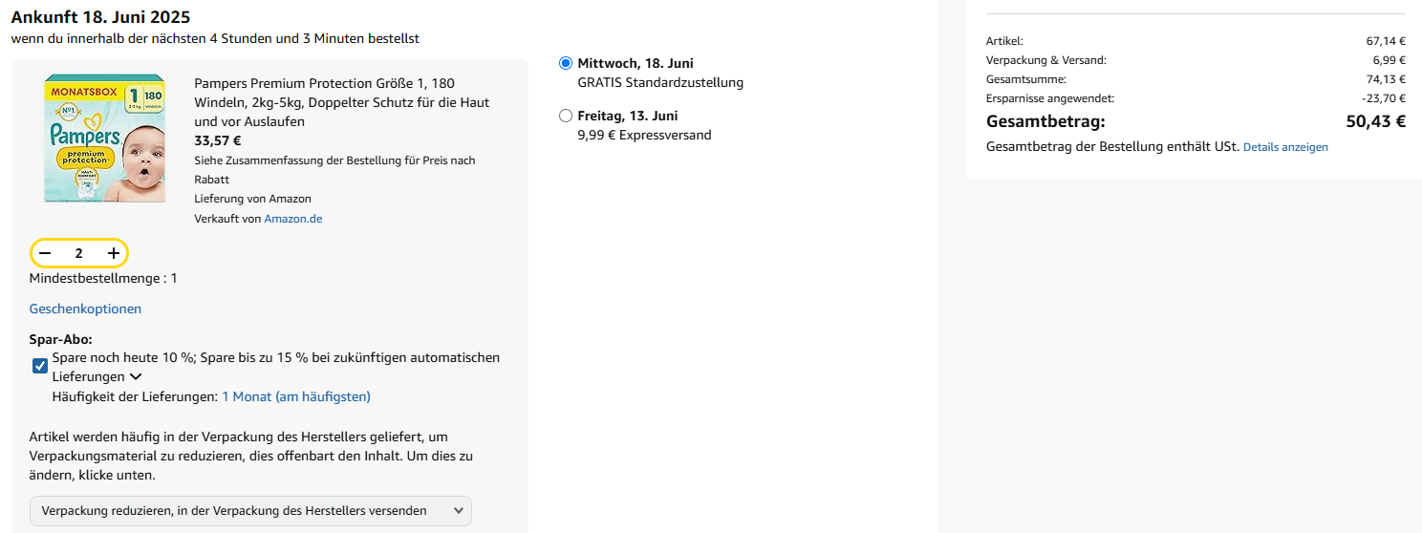Click the Ankunft 18. Juni 2025 heading

click(100, 17)
